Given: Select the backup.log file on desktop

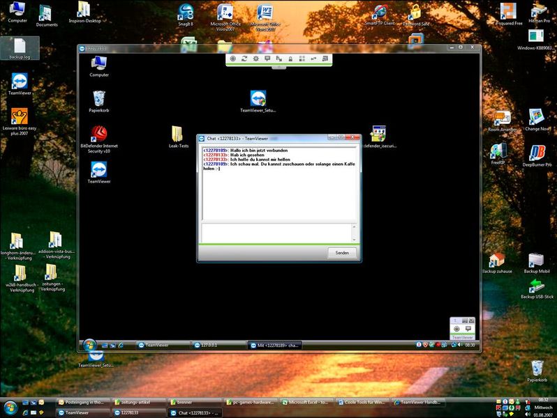Looking at the screenshot, I should (20, 48).
